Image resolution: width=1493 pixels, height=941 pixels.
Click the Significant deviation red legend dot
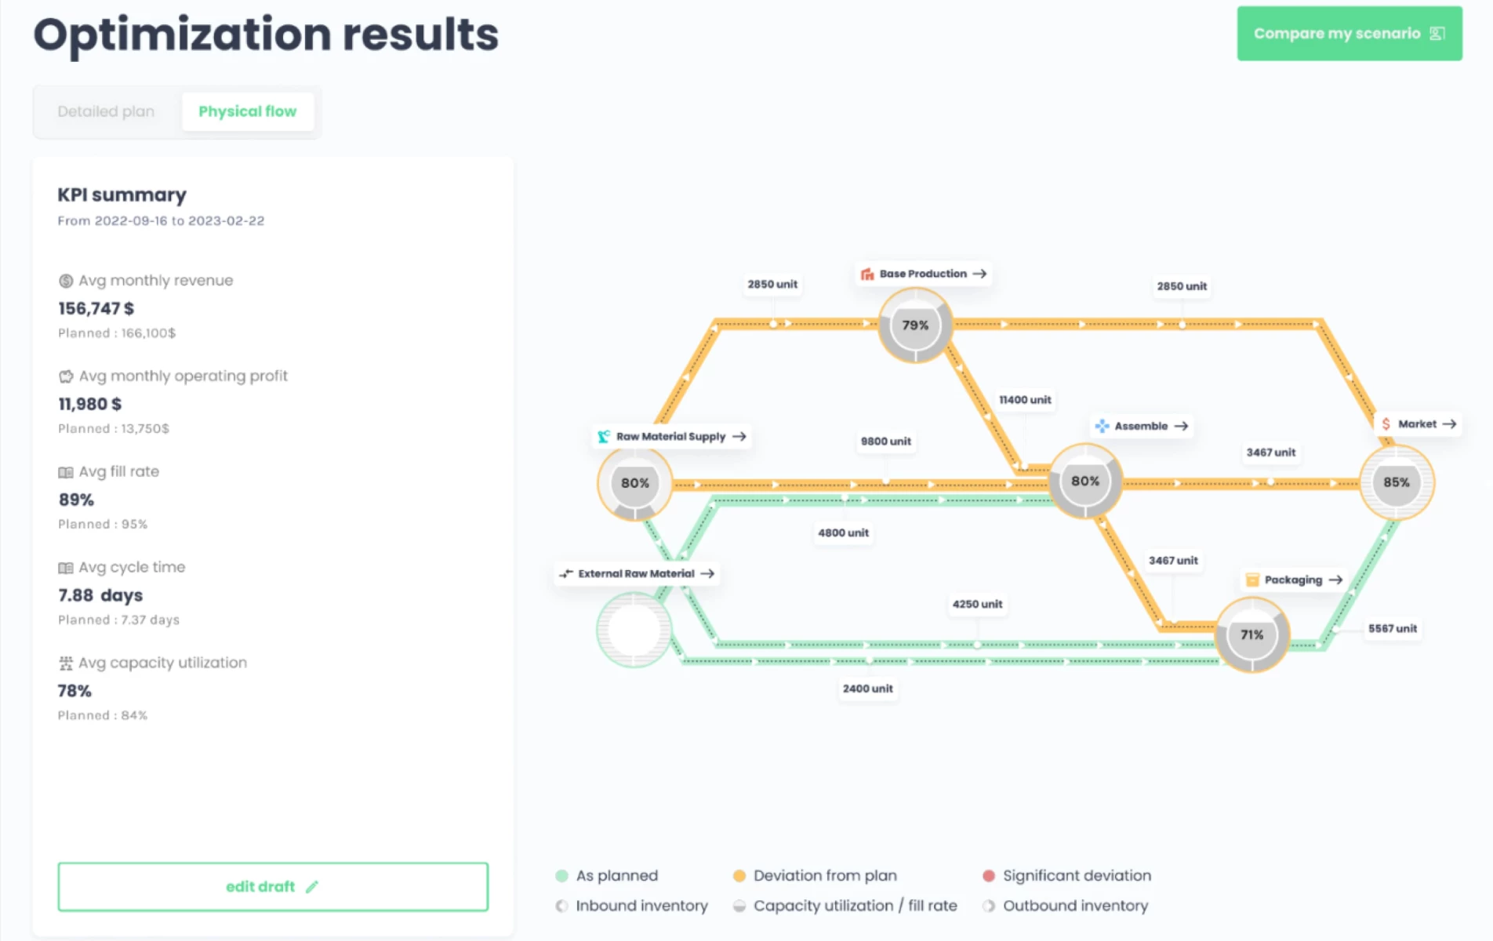989,876
